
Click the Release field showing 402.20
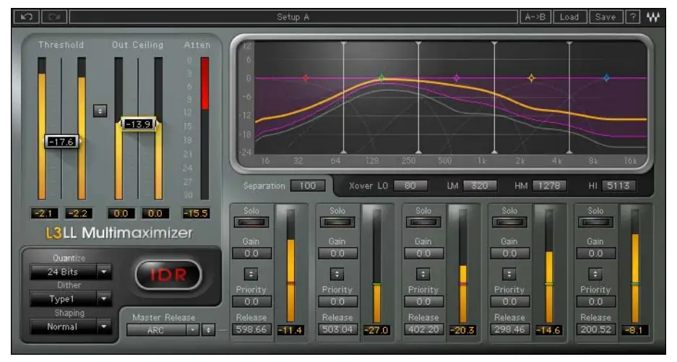[423, 329]
